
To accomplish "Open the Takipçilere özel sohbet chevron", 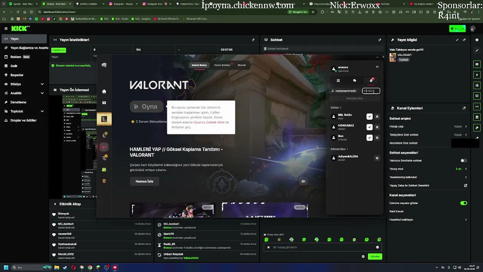I will click(x=466, y=135).
